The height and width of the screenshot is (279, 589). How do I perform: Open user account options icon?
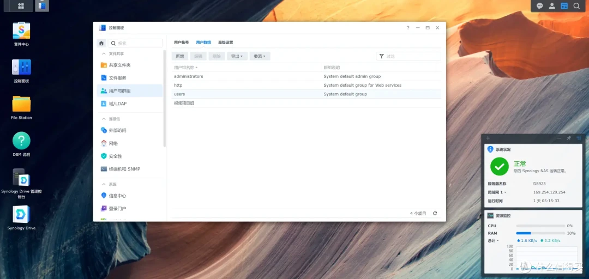click(x=551, y=5)
